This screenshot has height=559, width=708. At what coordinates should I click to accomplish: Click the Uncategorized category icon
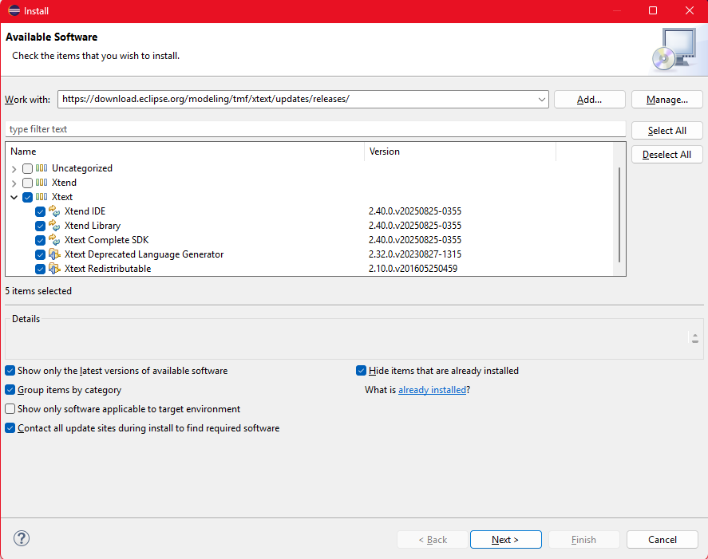(42, 168)
